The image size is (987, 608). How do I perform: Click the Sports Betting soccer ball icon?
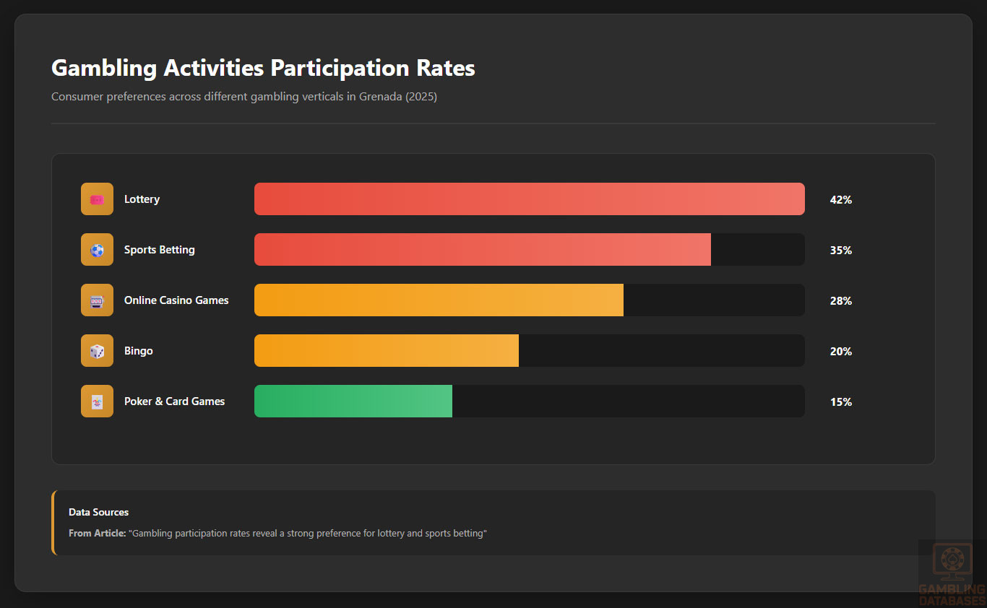[x=97, y=250]
